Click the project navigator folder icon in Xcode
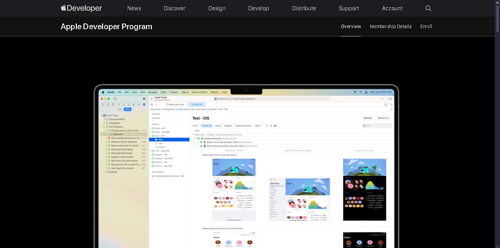The height and width of the screenshot is (248, 500). point(103,105)
